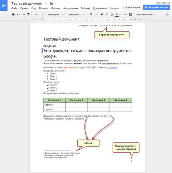Insert a comment from the toolbar
Image resolution: width=172 pixels, height=173 pixels.
tap(131, 14)
